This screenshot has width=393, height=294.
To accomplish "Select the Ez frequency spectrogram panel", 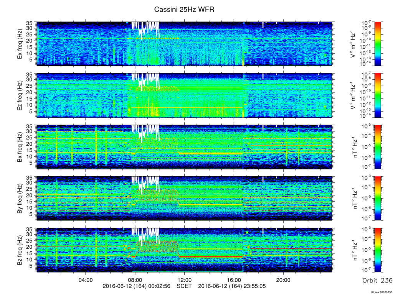I will (185, 95).
